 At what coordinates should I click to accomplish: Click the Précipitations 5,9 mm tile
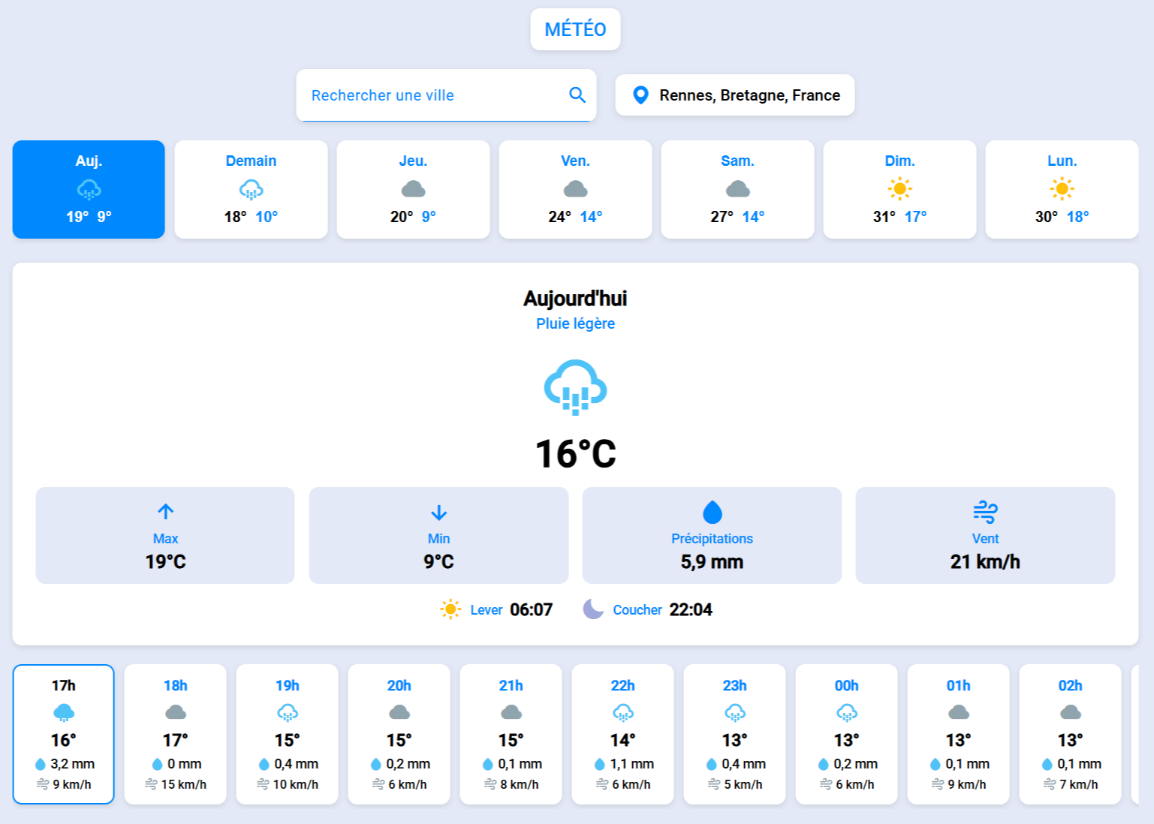tap(712, 535)
